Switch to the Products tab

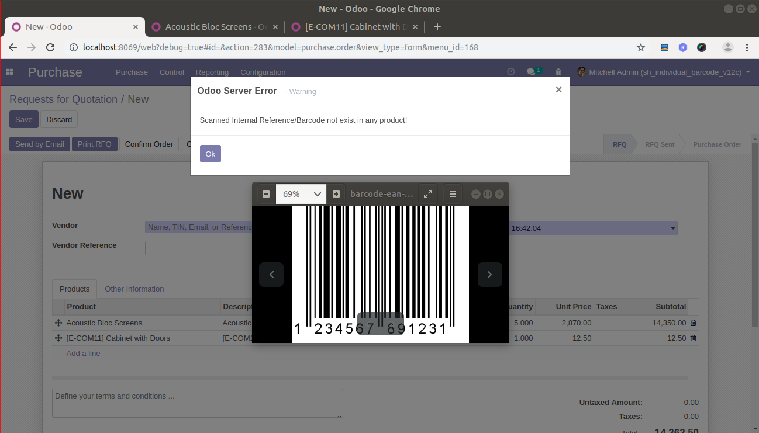coord(75,289)
